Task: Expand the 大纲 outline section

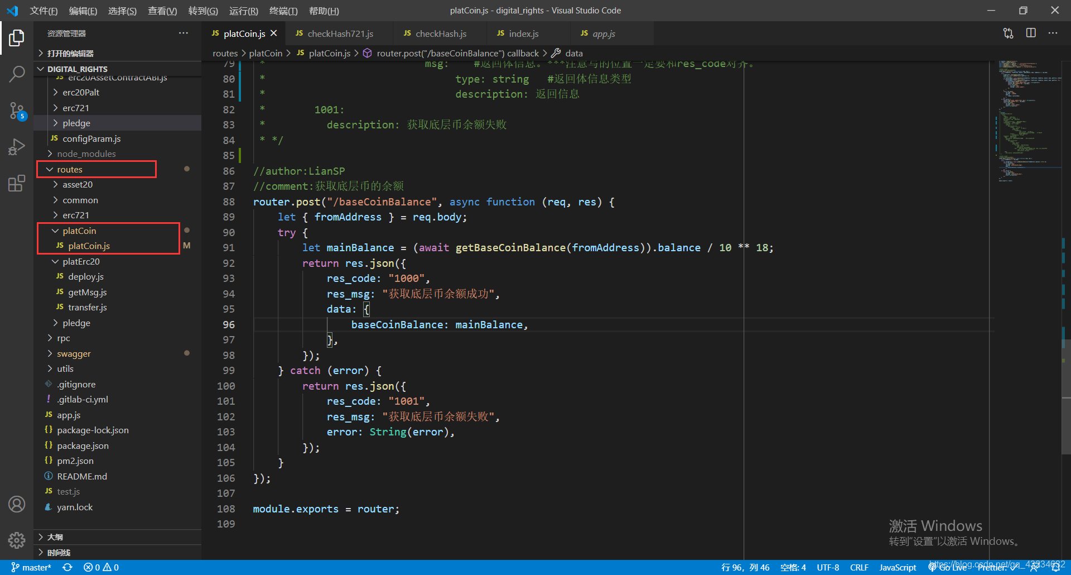Action: point(117,537)
